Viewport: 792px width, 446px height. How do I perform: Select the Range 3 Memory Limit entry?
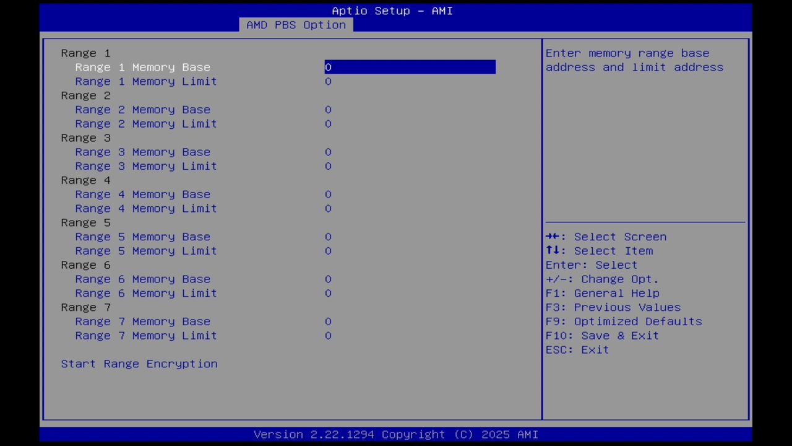click(145, 166)
